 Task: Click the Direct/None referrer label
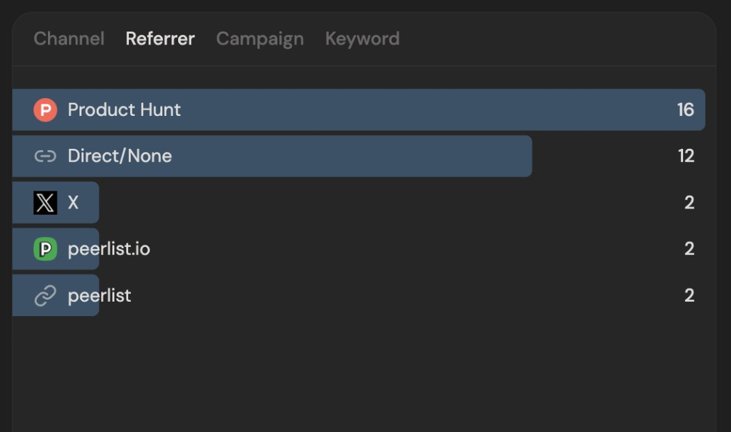tap(120, 156)
